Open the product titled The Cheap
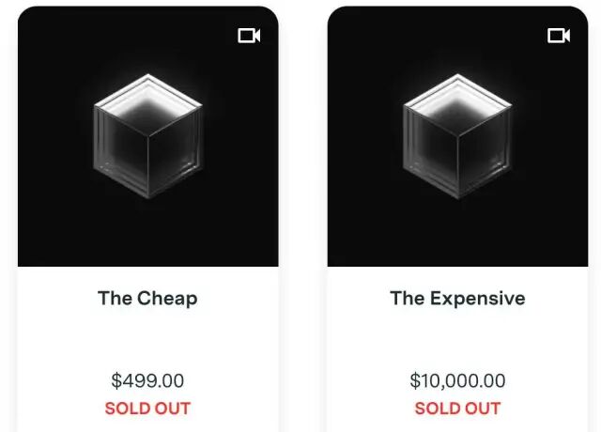The image size is (601, 432). coord(147,299)
